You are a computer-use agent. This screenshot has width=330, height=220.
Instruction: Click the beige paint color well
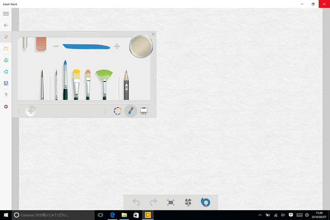141,47
